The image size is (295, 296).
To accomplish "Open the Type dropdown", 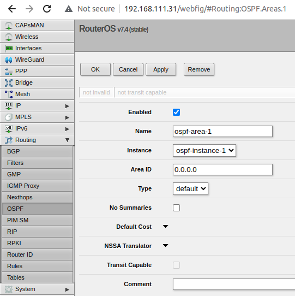I will (190, 188).
